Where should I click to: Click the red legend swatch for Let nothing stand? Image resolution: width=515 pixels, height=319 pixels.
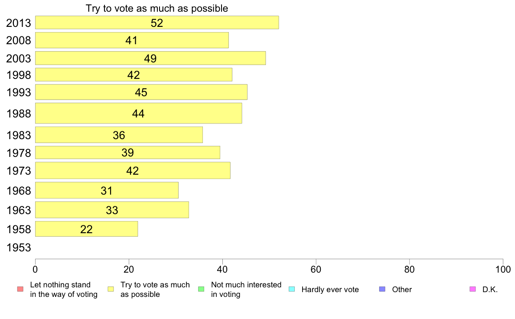click(20, 289)
